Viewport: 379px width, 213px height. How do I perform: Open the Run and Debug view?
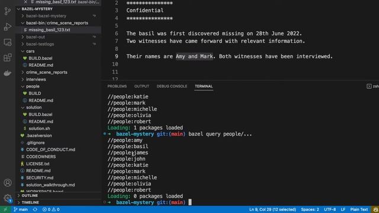(x=8, y=27)
